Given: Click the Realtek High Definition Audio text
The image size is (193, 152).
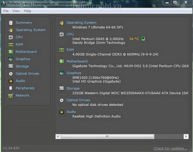Looking at the screenshot, I should pos(96,116).
